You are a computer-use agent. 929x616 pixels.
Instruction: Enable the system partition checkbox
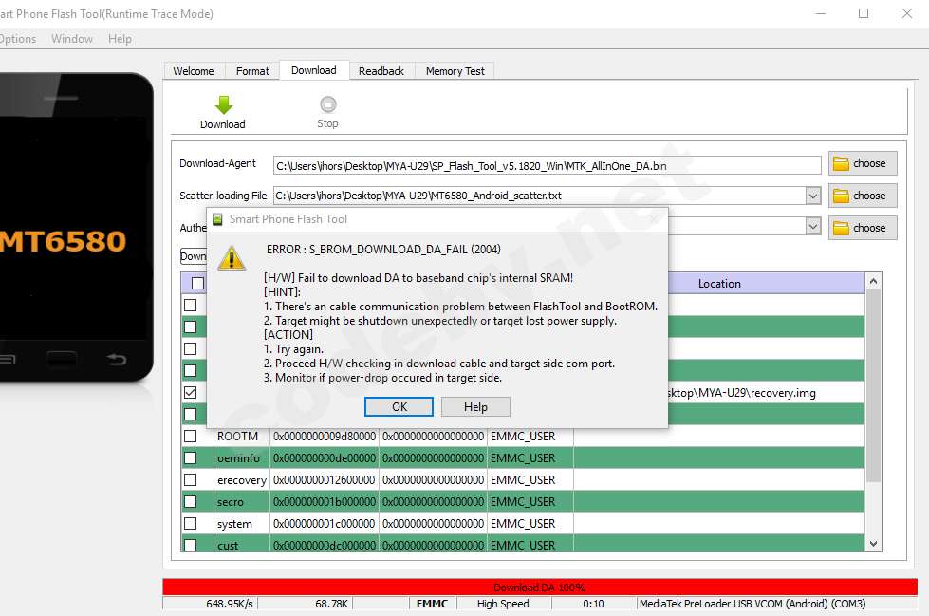[x=191, y=524]
